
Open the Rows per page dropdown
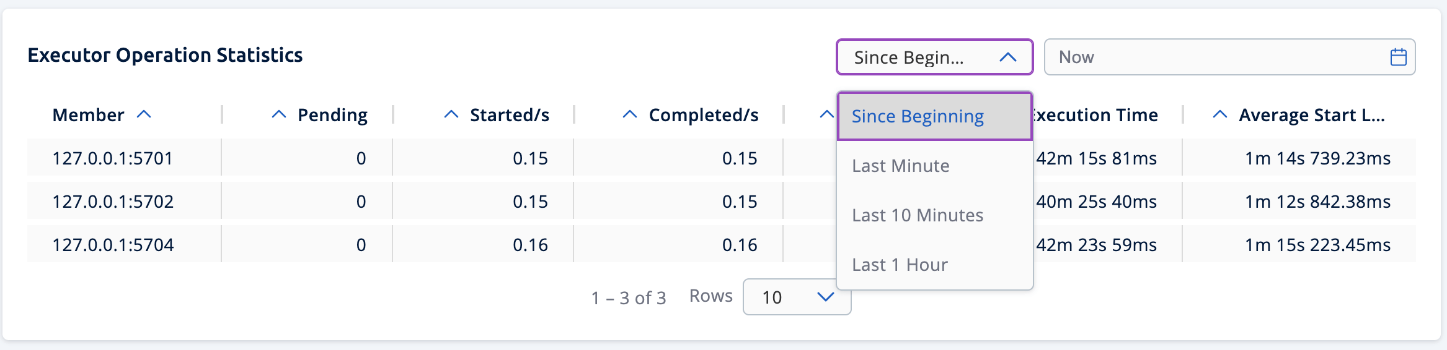797,297
